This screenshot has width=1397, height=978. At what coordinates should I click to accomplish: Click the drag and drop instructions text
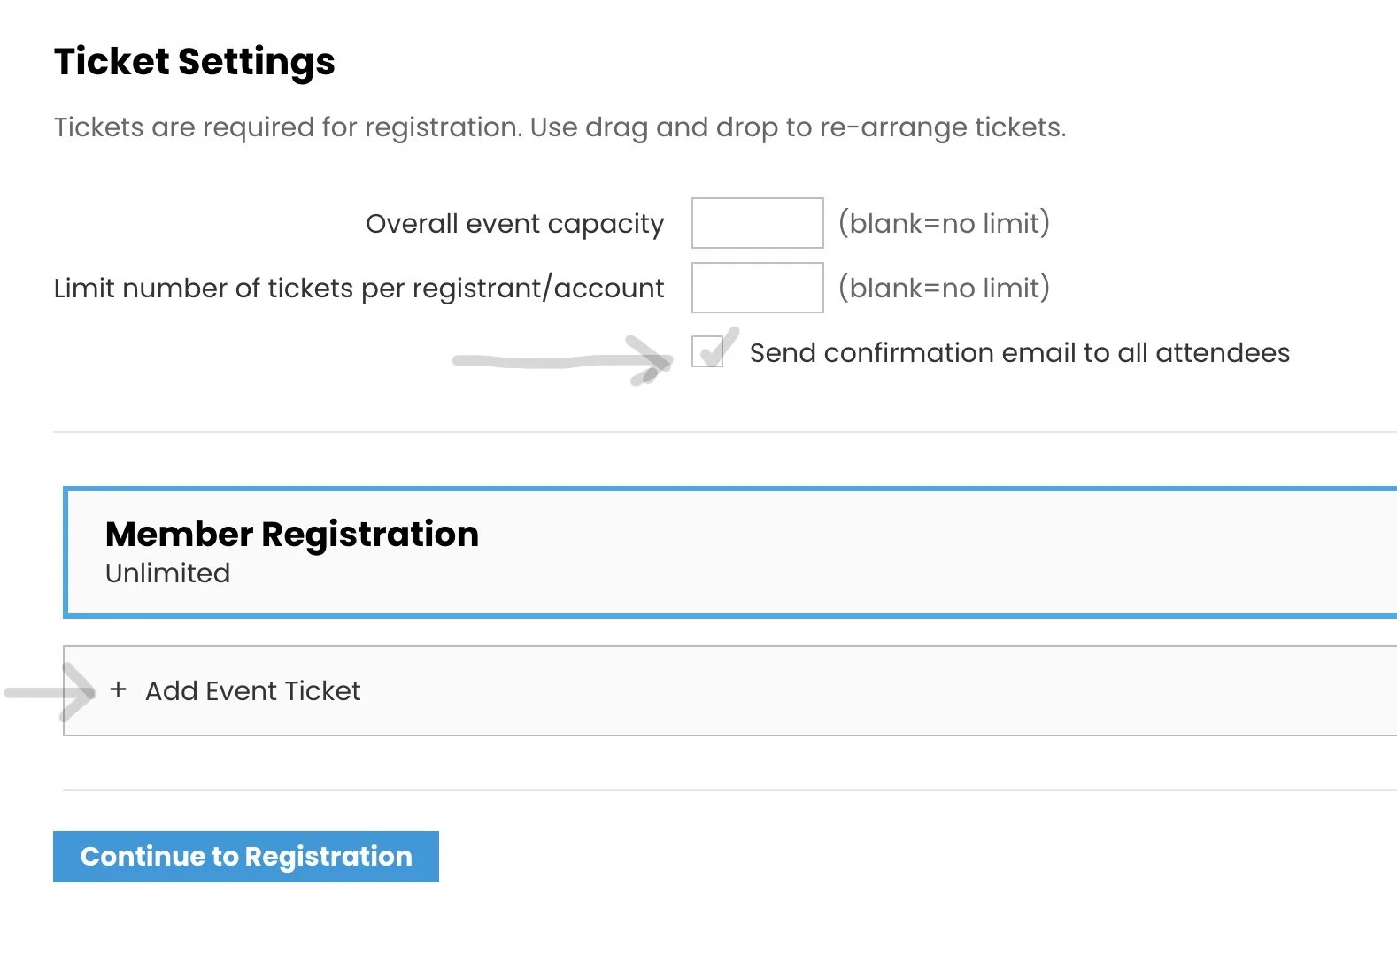(560, 127)
